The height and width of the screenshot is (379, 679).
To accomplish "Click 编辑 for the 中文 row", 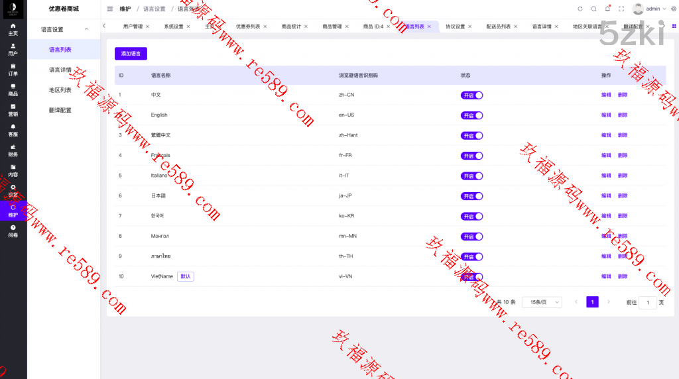I will (606, 95).
